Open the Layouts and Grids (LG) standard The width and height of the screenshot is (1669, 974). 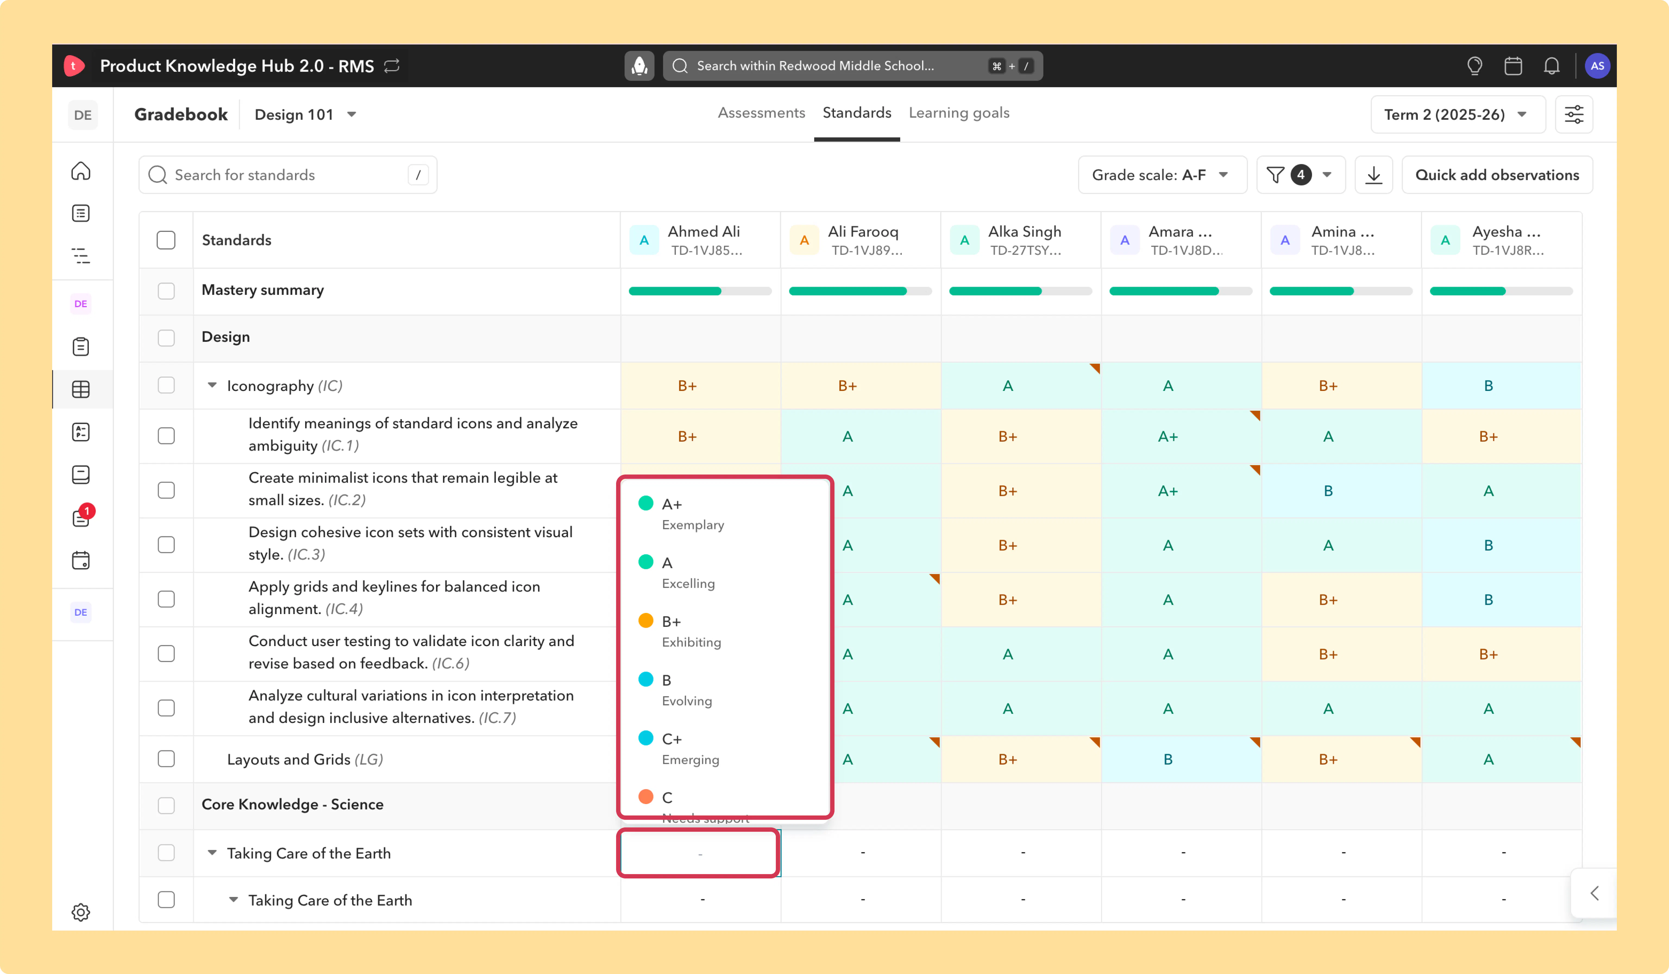tap(305, 759)
